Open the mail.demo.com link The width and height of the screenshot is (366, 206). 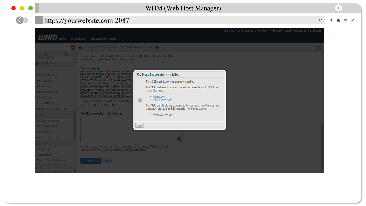pos(162,100)
